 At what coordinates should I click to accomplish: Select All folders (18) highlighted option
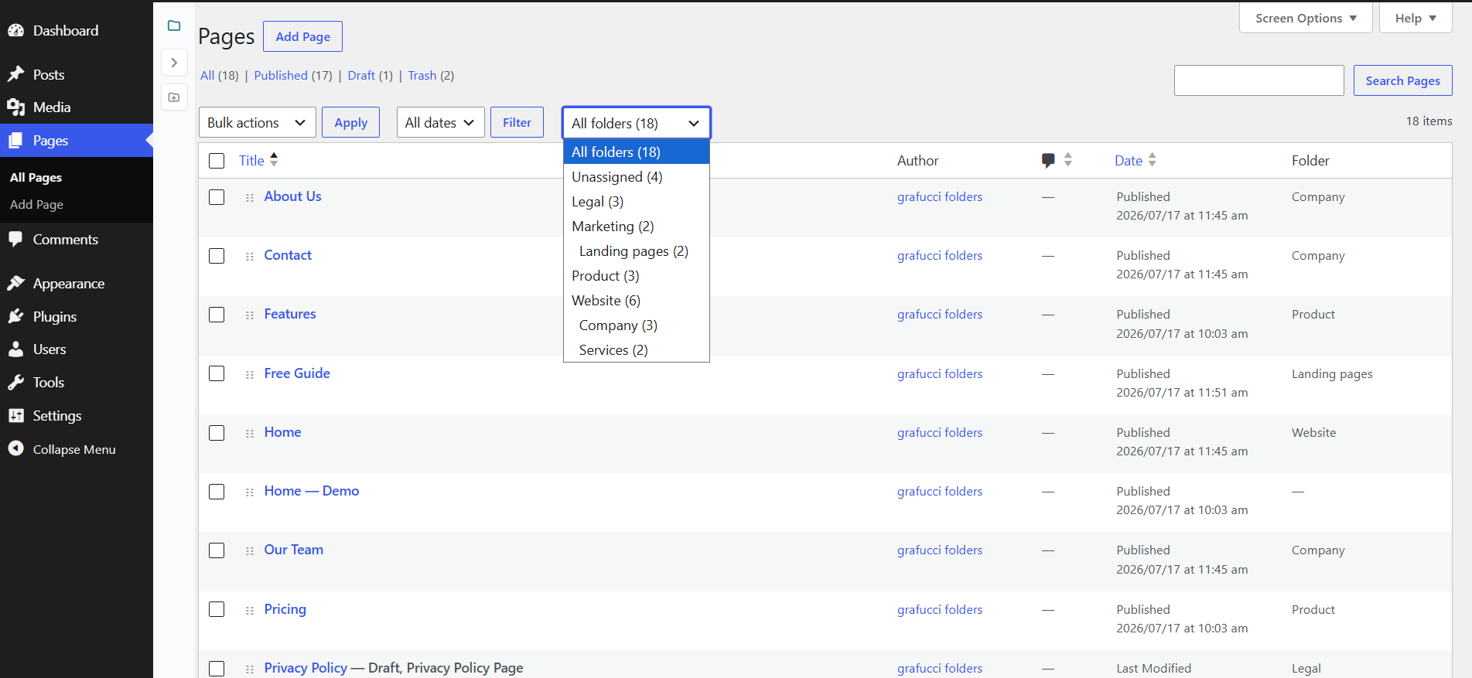pos(636,152)
